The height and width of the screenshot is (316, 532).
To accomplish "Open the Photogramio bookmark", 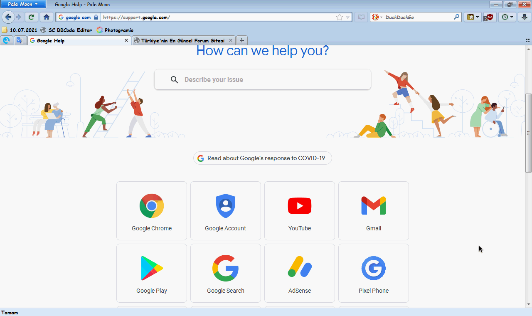I will coord(115,30).
